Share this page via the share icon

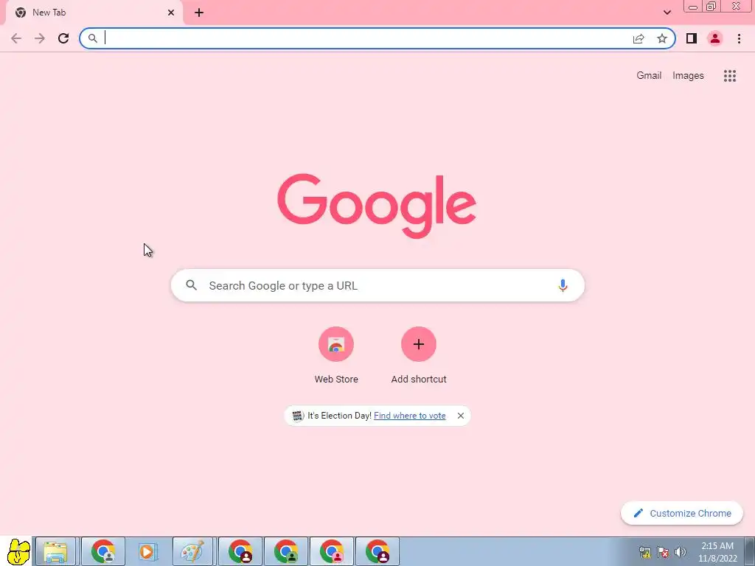[x=639, y=38]
